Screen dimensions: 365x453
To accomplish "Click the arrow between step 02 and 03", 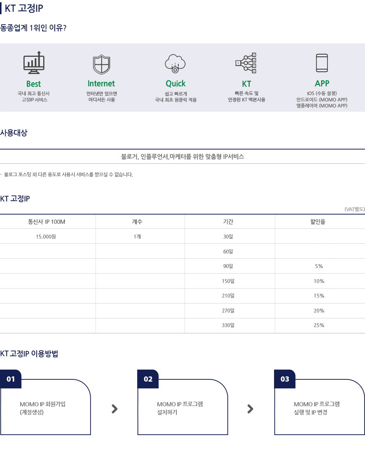I will pyautogui.click(x=250, y=409).
